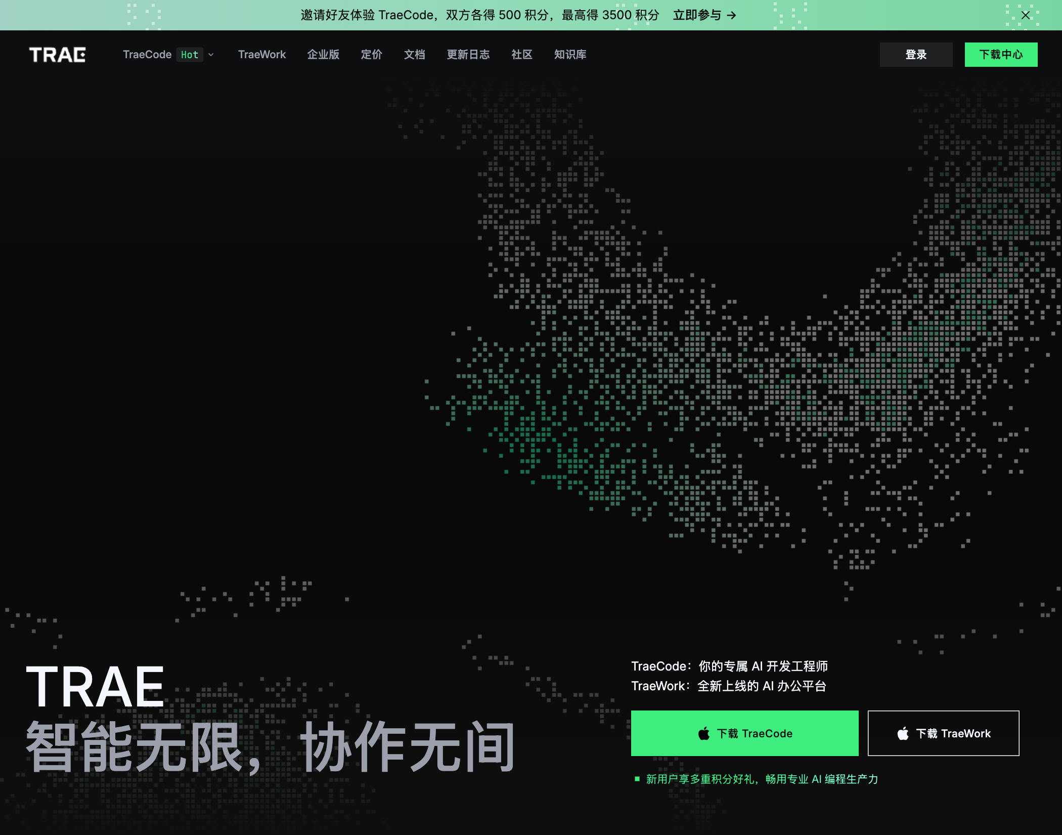
Task: Click the 登录 login button
Action: click(x=916, y=55)
